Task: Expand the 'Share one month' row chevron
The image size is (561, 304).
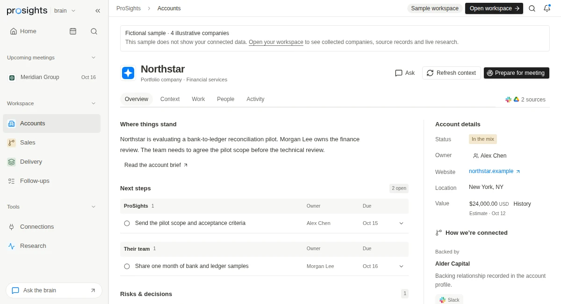Action: tap(401, 267)
